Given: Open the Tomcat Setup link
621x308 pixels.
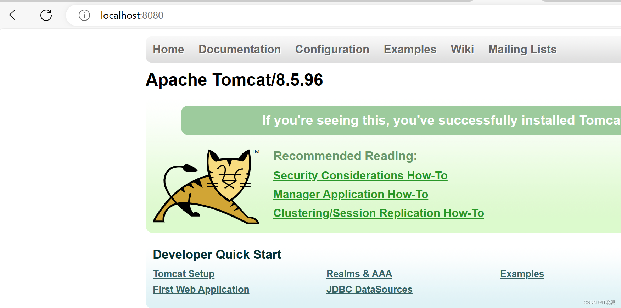Looking at the screenshot, I should [184, 274].
